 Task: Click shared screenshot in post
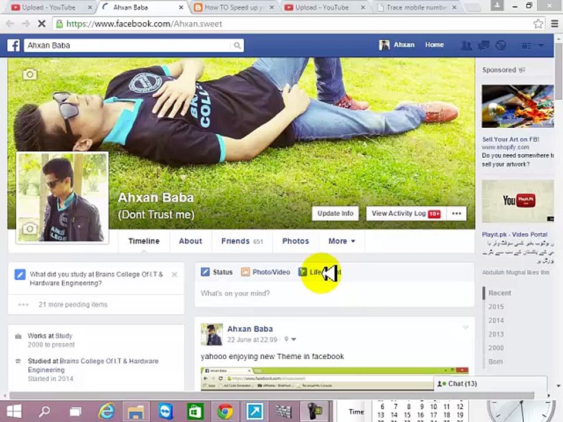pyautogui.click(x=334, y=379)
